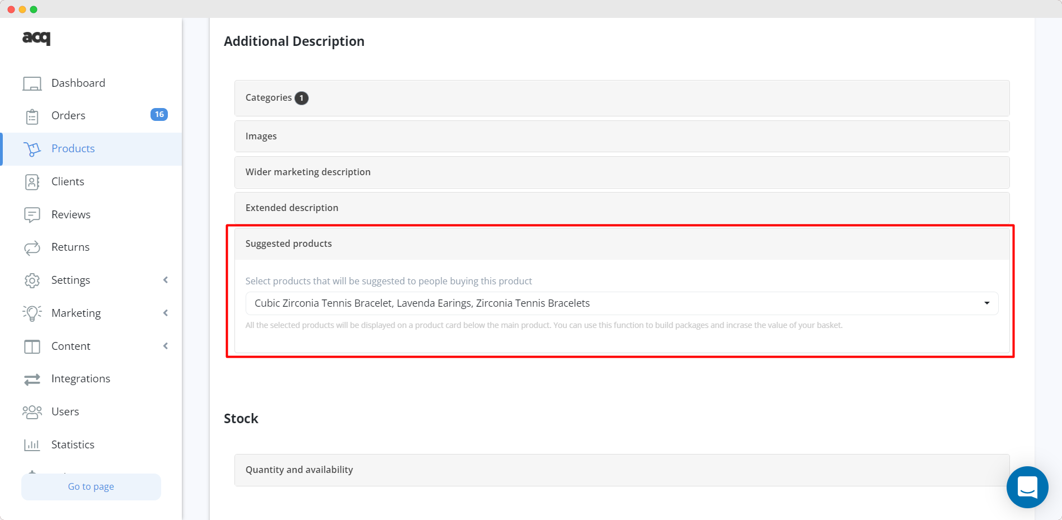The height and width of the screenshot is (520, 1062).
Task: Click the macOS green maximize button
Action: (34, 10)
